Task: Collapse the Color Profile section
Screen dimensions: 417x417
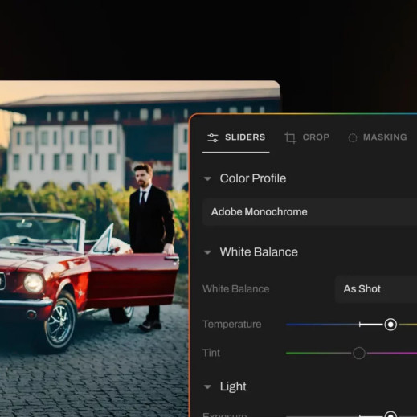Action: pos(207,178)
